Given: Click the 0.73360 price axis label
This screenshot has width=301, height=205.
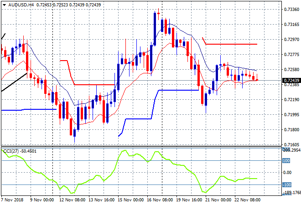Looking at the screenshot, I should pyautogui.click(x=291, y=10).
